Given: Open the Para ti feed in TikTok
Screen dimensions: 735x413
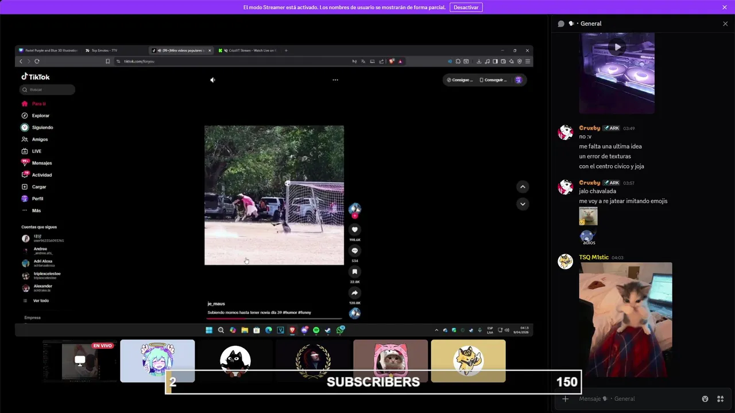Looking at the screenshot, I should [34, 104].
